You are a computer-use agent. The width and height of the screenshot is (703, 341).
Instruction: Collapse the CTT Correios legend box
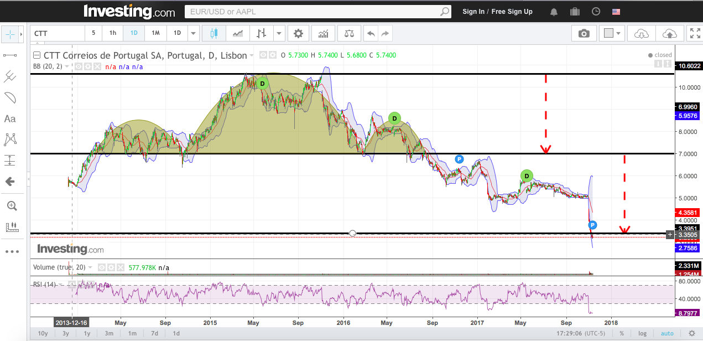[x=37, y=55]
